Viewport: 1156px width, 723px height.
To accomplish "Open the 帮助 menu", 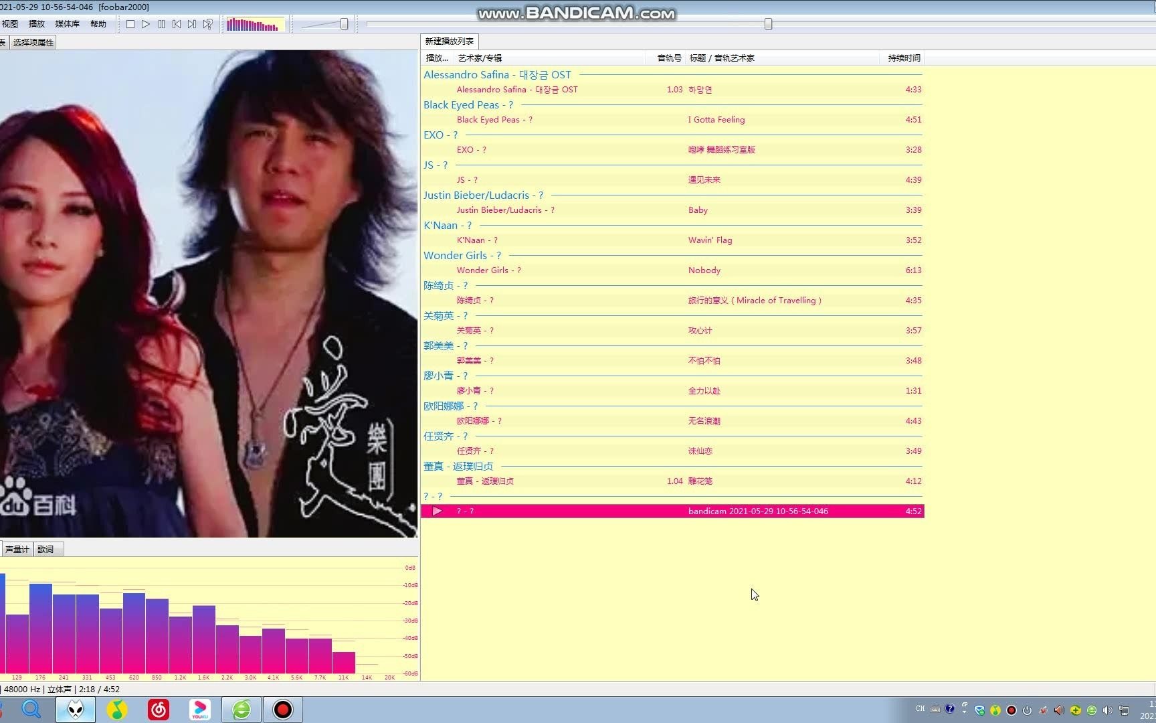I will click(x=98, y=24).
